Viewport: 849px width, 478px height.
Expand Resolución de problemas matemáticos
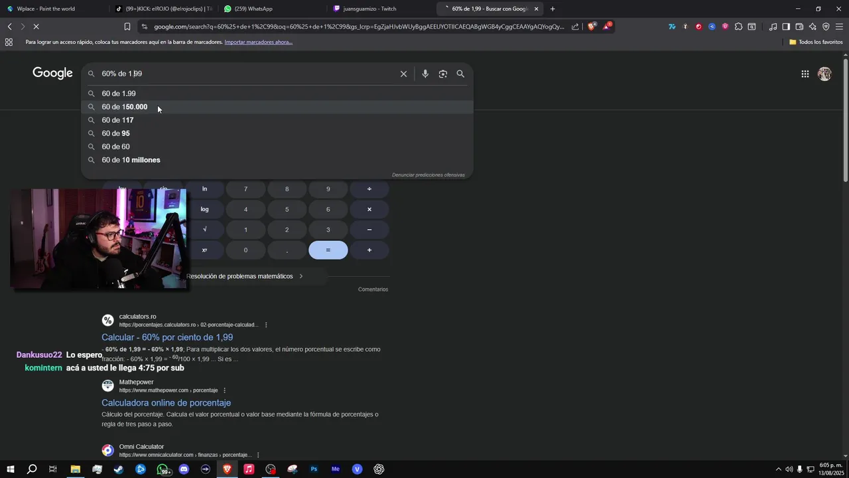click(245, 276)
